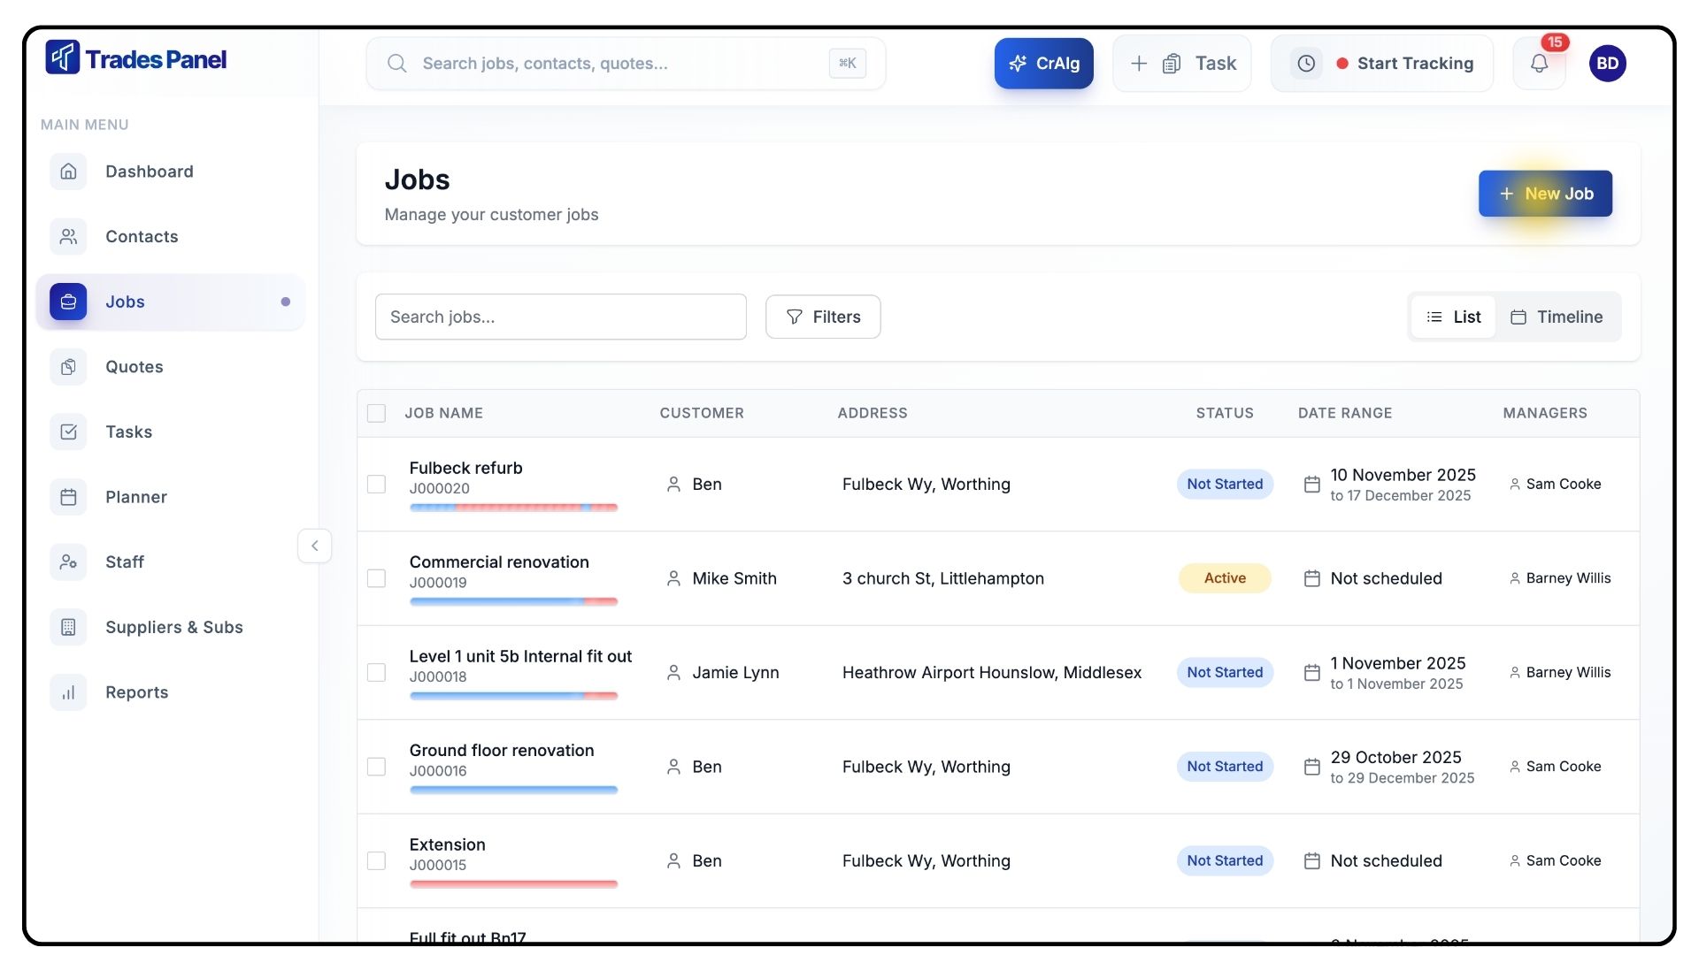Select the Commercial renovation row checkbox

(x=376, y=578)
